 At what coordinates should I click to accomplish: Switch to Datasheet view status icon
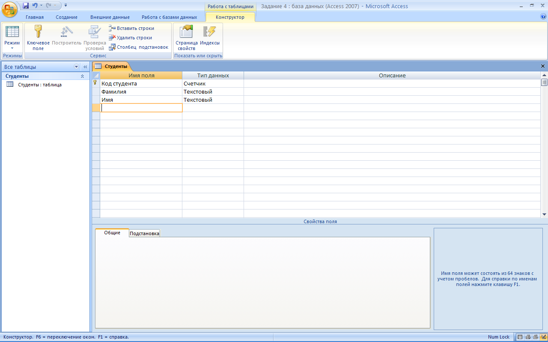click(520, 337)
